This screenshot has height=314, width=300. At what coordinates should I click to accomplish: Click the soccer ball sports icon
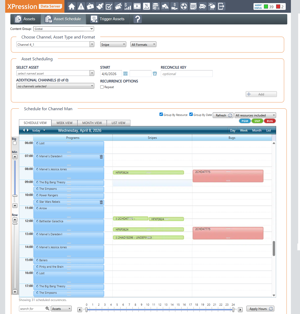184,6
